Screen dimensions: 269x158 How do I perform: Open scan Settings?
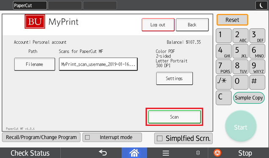pyautogui.click(x=174, y=78)
